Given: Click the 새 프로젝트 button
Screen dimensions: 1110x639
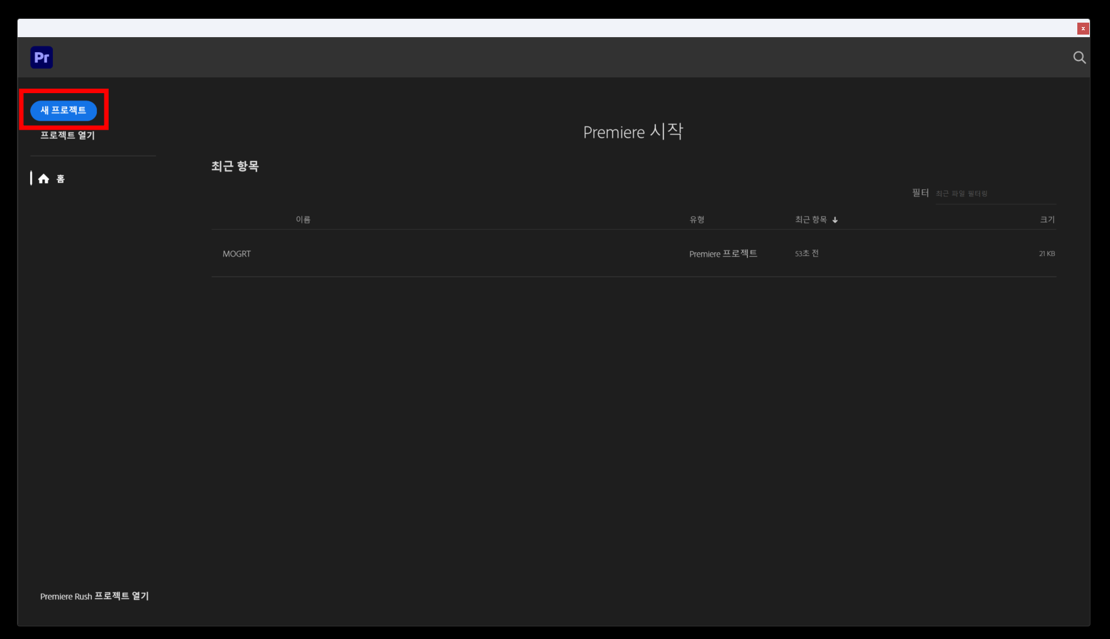Looking at the screenshot, I should pos(64,110).
